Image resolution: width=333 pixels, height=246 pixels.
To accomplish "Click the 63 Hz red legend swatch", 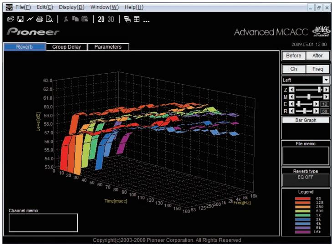I will [302, 199].
